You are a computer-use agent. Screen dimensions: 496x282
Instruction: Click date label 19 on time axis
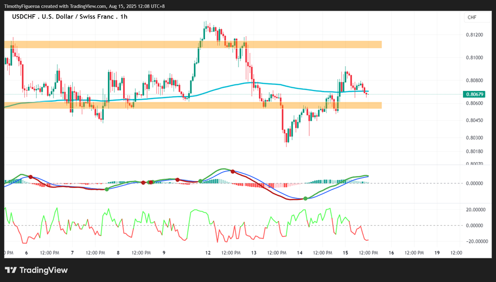(437, 253)
